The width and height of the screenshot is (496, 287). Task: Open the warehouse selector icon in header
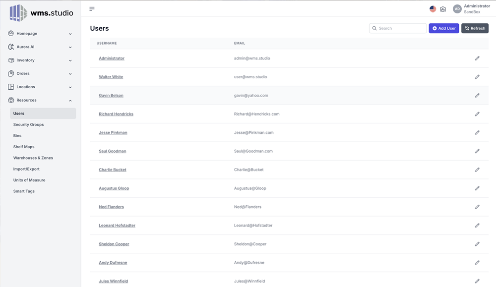tap(443, 9)
